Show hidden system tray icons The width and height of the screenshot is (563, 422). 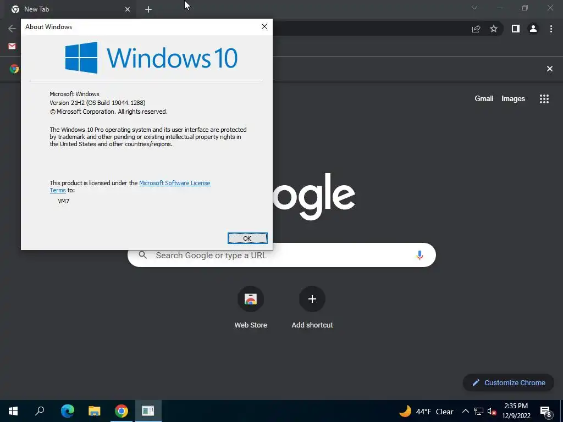pyautogui.click(x=465, y=411)
